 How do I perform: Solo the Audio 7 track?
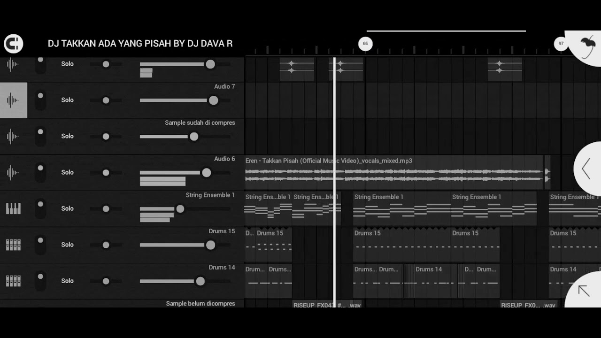click(67, 100)
